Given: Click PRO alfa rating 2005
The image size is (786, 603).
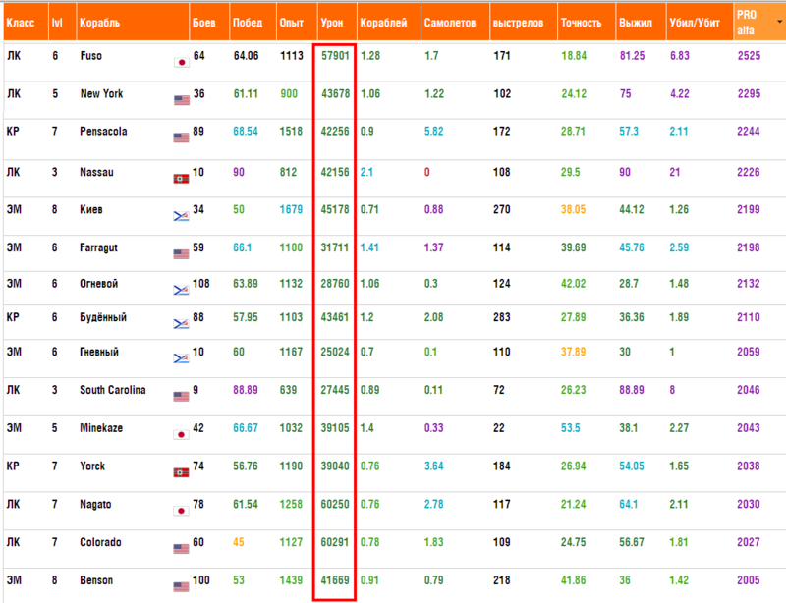Looking at the screenshot, I should (x=749, y=580).
